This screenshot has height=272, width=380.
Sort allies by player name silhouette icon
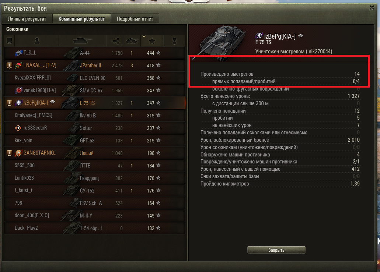click(x=37, y=41)
